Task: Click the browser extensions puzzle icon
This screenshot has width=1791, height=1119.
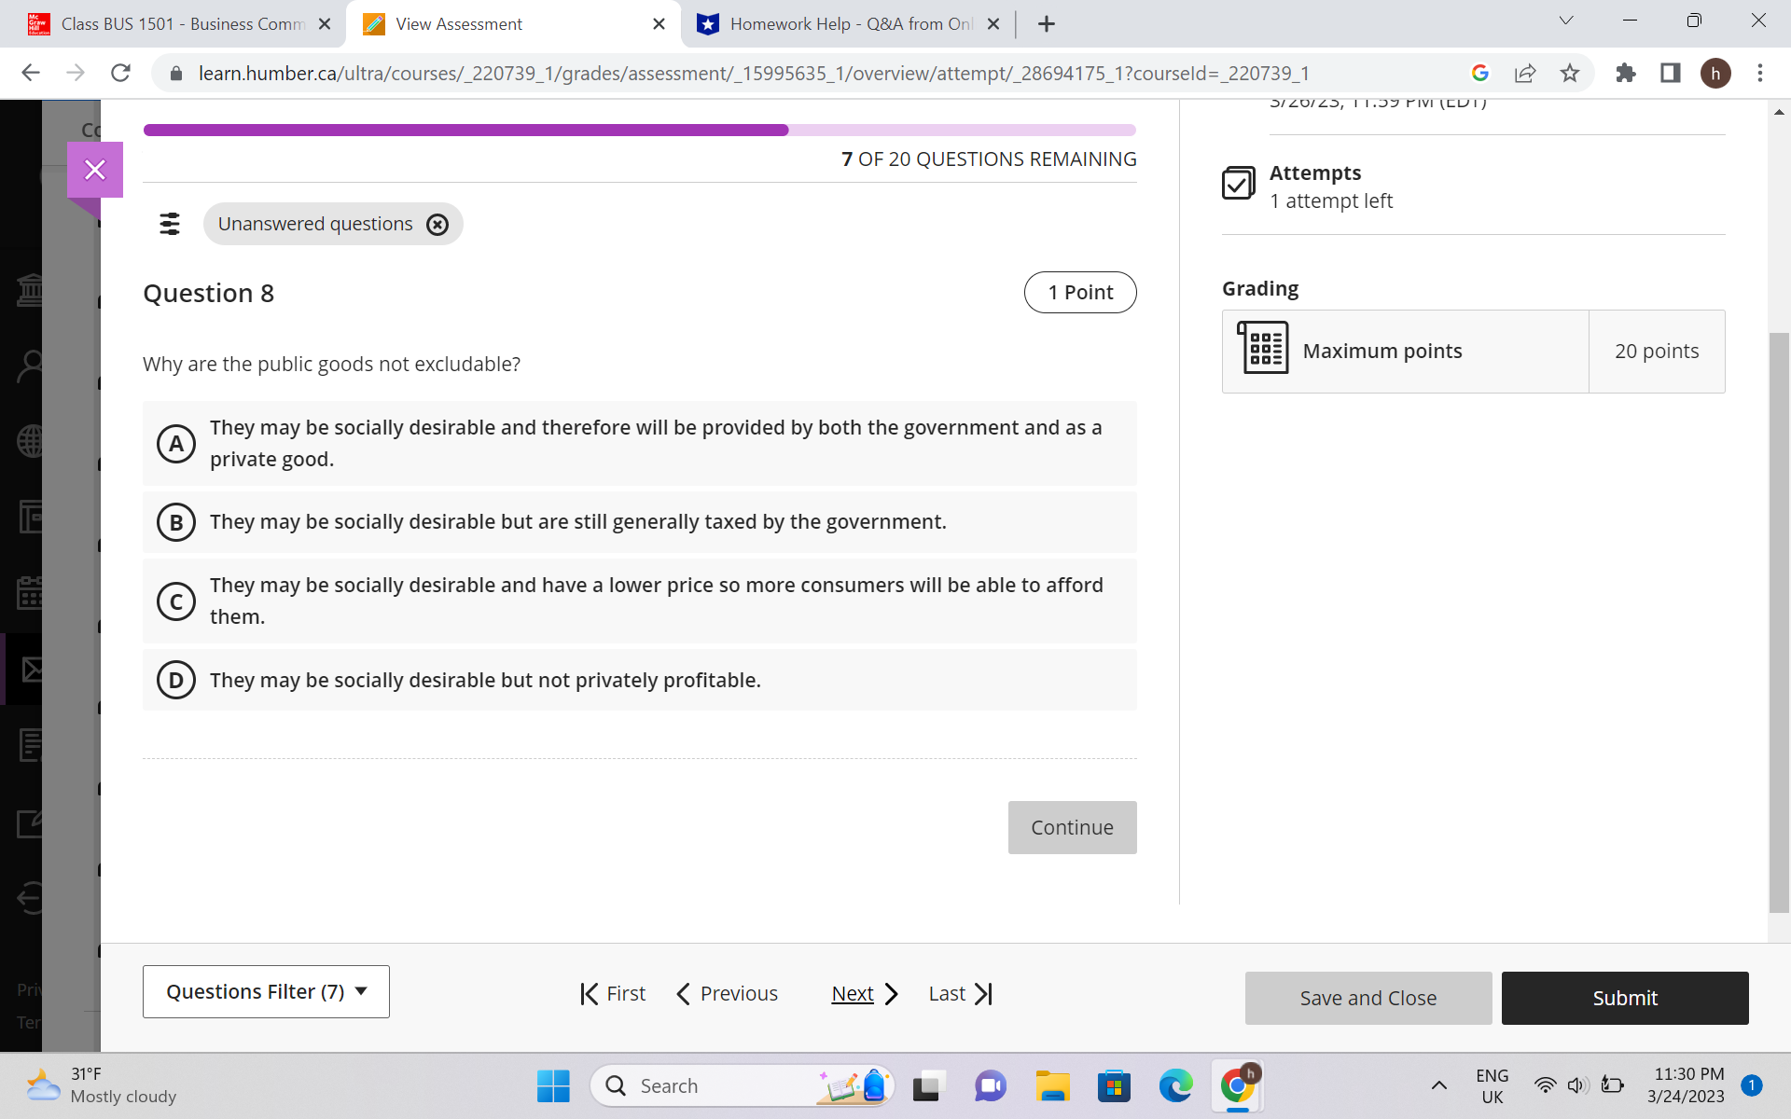Action: [1625, 73]
